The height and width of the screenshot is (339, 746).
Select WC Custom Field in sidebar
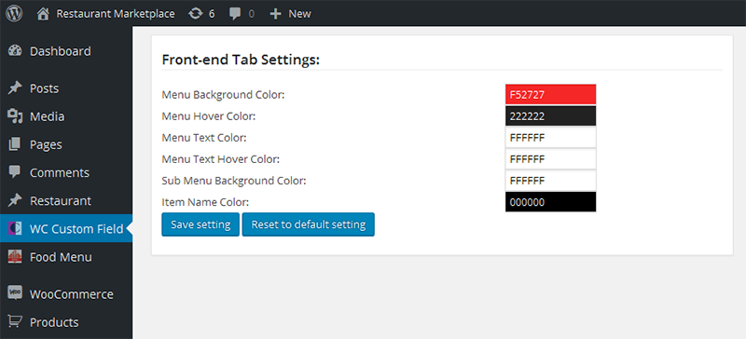66,229
